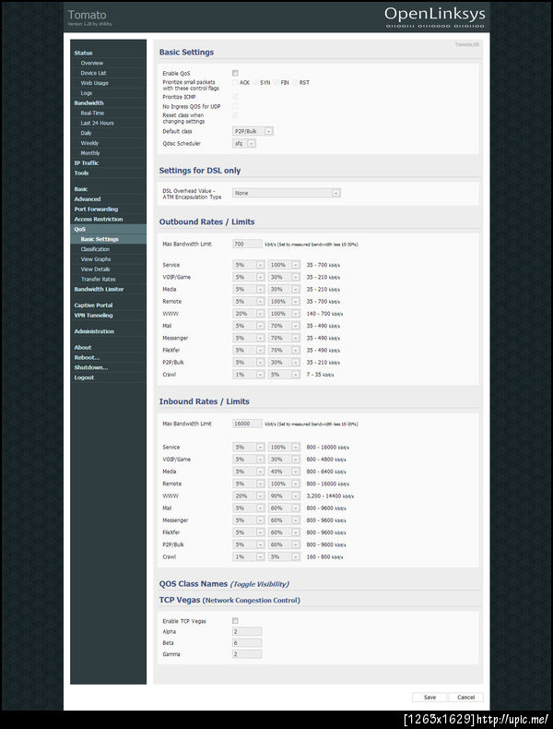Image resolution: width=553 pixels, height=729 pixels.
Task: Open Last 24 Hours bandwidth page
Action: pyautogui.click(x=97, y=123)
